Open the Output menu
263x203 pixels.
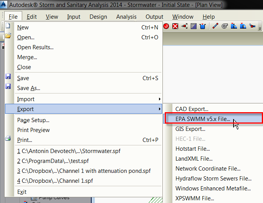(x=154, y=17)
